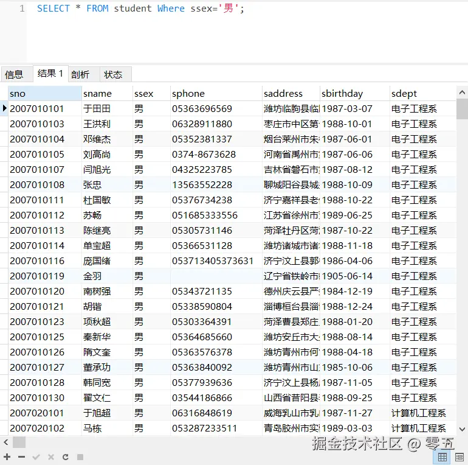
Task: Select phone cell 05305731146
Action: (216, 231)
